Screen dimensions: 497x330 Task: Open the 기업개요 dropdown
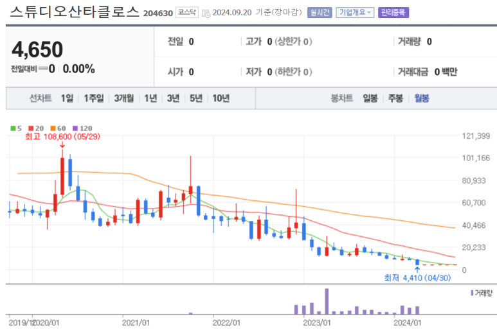pyautogui.click(x=355, y=13)
